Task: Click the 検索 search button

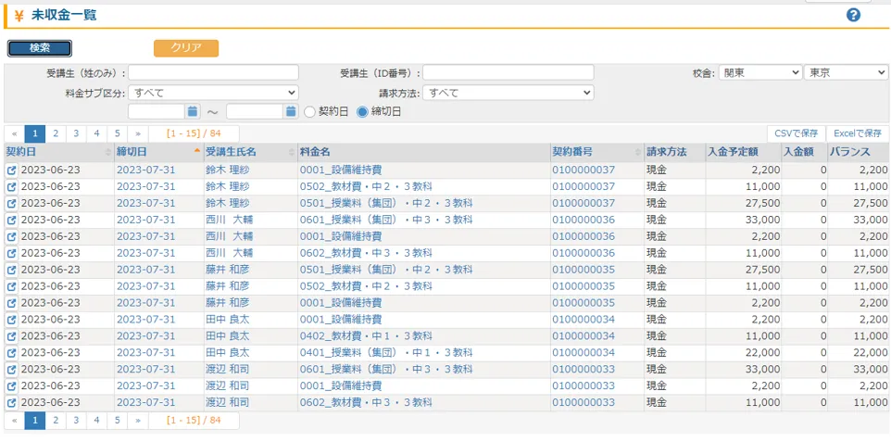Action: coord(40,48)
